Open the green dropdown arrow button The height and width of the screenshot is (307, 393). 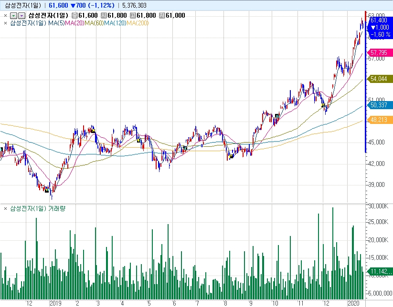coord(13,16)
